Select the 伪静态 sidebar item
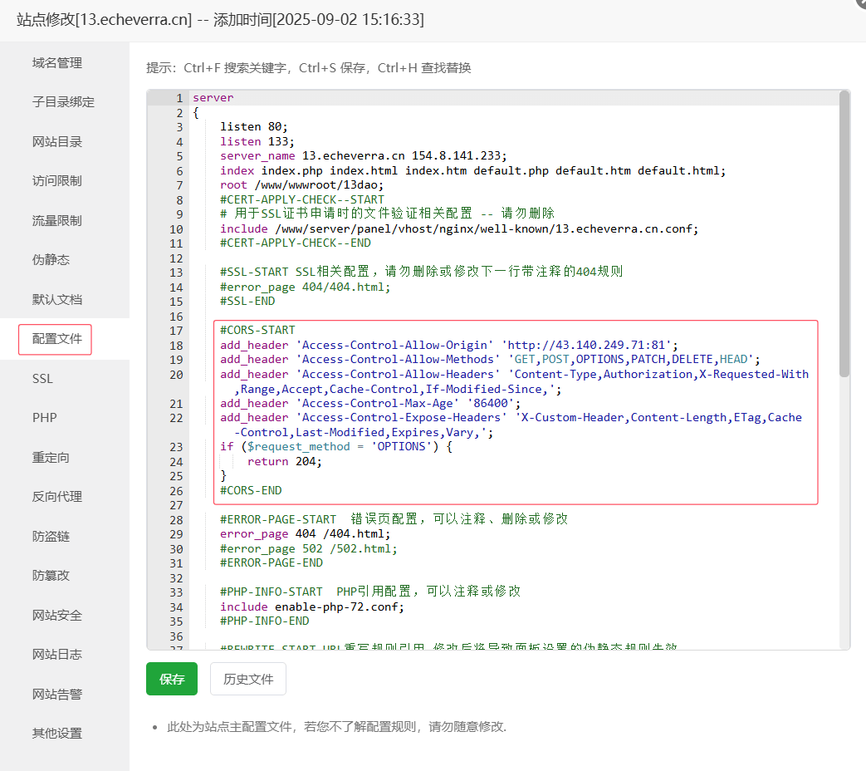The width and height of the screenshot is (866, 771). pyautogui.click(x=51, y=260)
